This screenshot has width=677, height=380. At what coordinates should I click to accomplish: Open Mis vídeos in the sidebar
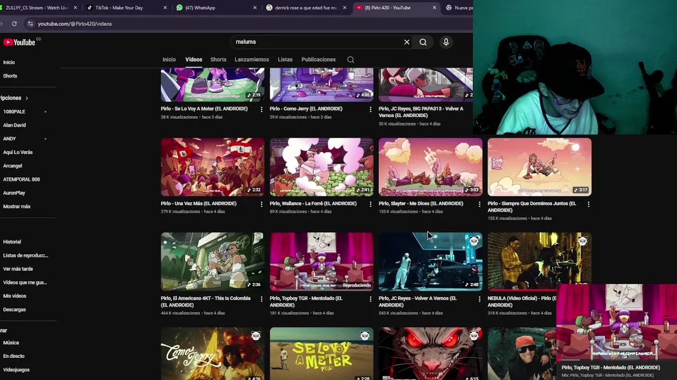15,296
